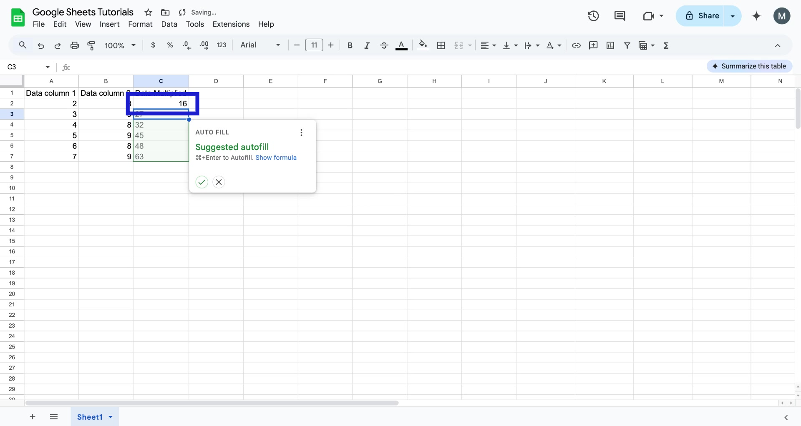This screenshot has height=426, width=801.
Task: Click the Show formula link
Action: tap(276, 158)
